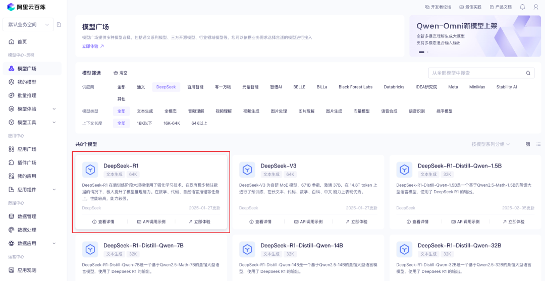Select the DeepSeek provider filter

tap(166, 87)
